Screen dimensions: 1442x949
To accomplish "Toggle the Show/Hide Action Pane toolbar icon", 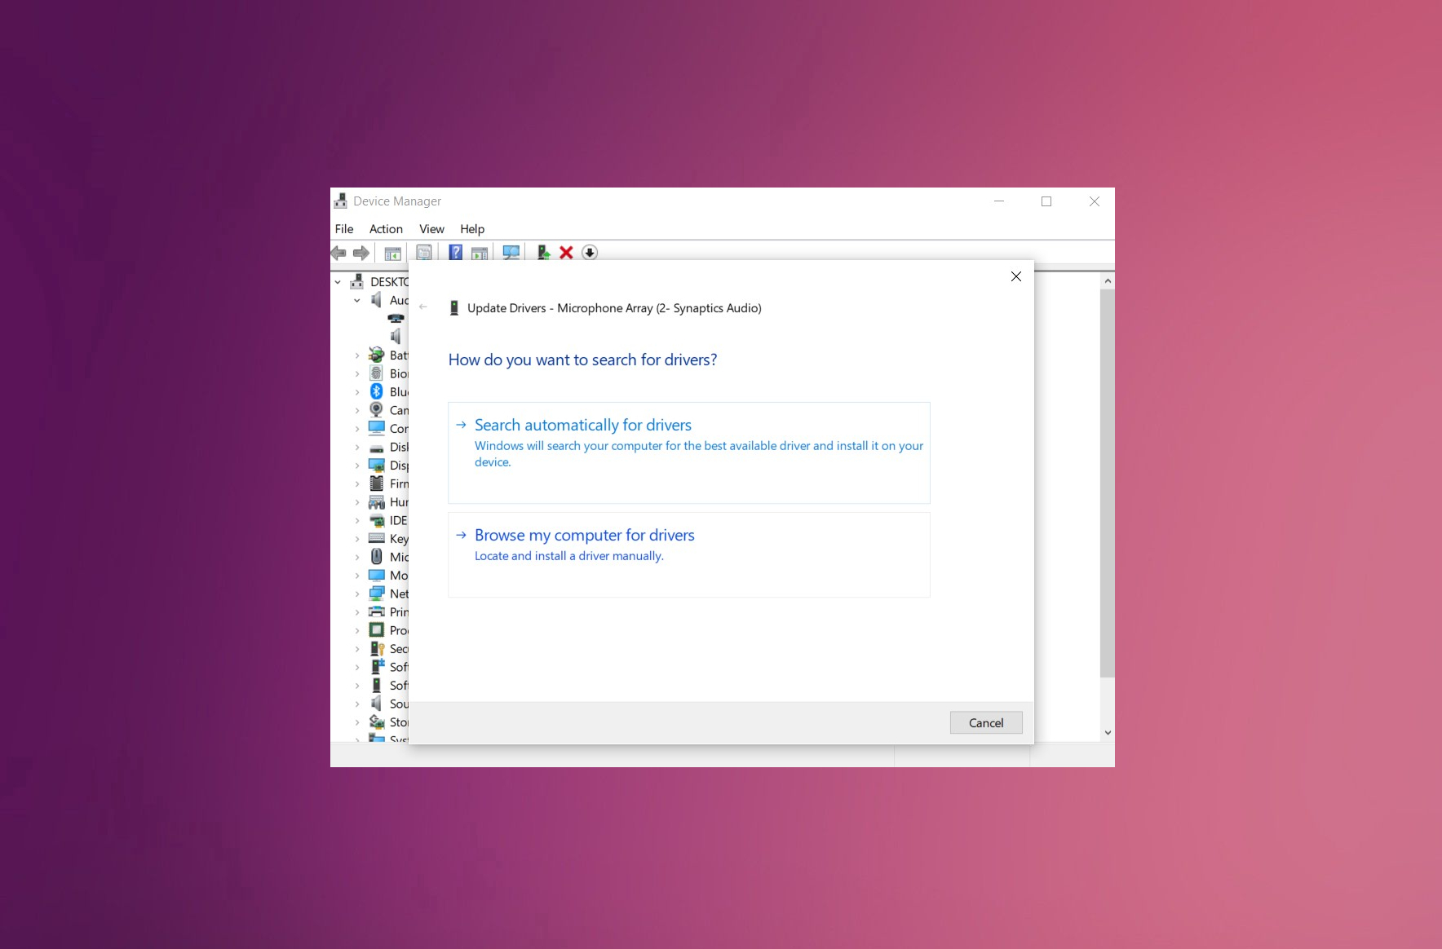I will coord(480,253).
